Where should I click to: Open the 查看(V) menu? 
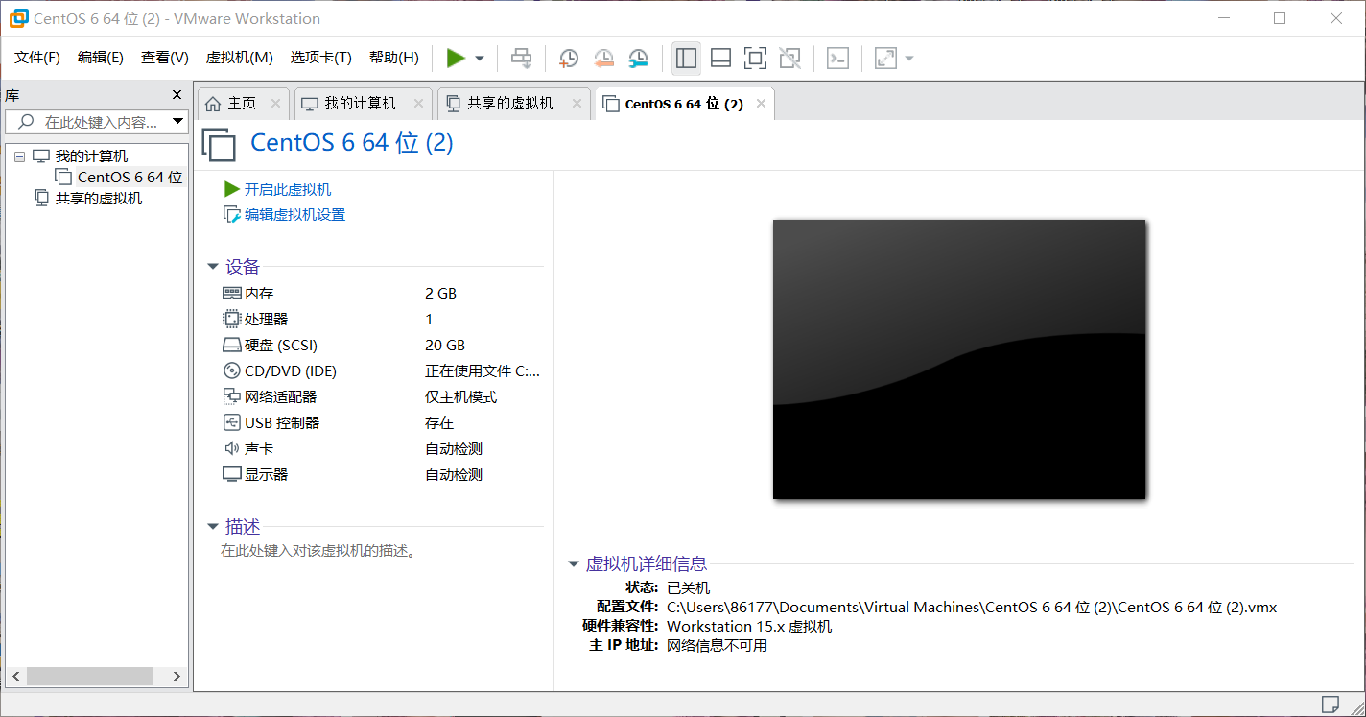165,58
